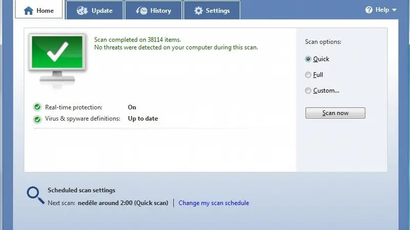
Task: Expand the Help dropdown arrow
Action: pyautogui.click(x=394, y=10)
